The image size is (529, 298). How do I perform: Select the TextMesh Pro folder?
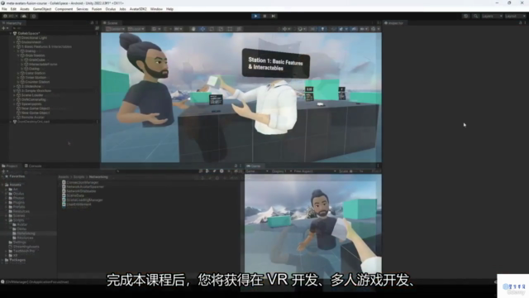pos(24,251)
